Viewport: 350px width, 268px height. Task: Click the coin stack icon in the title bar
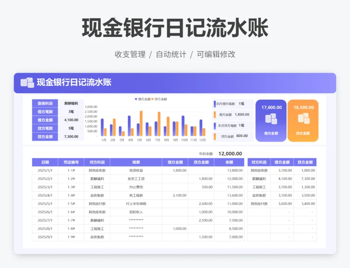(x=26, y=82)
